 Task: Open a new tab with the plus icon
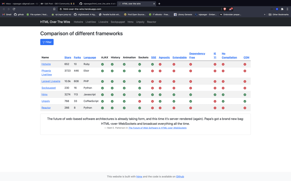159,4
